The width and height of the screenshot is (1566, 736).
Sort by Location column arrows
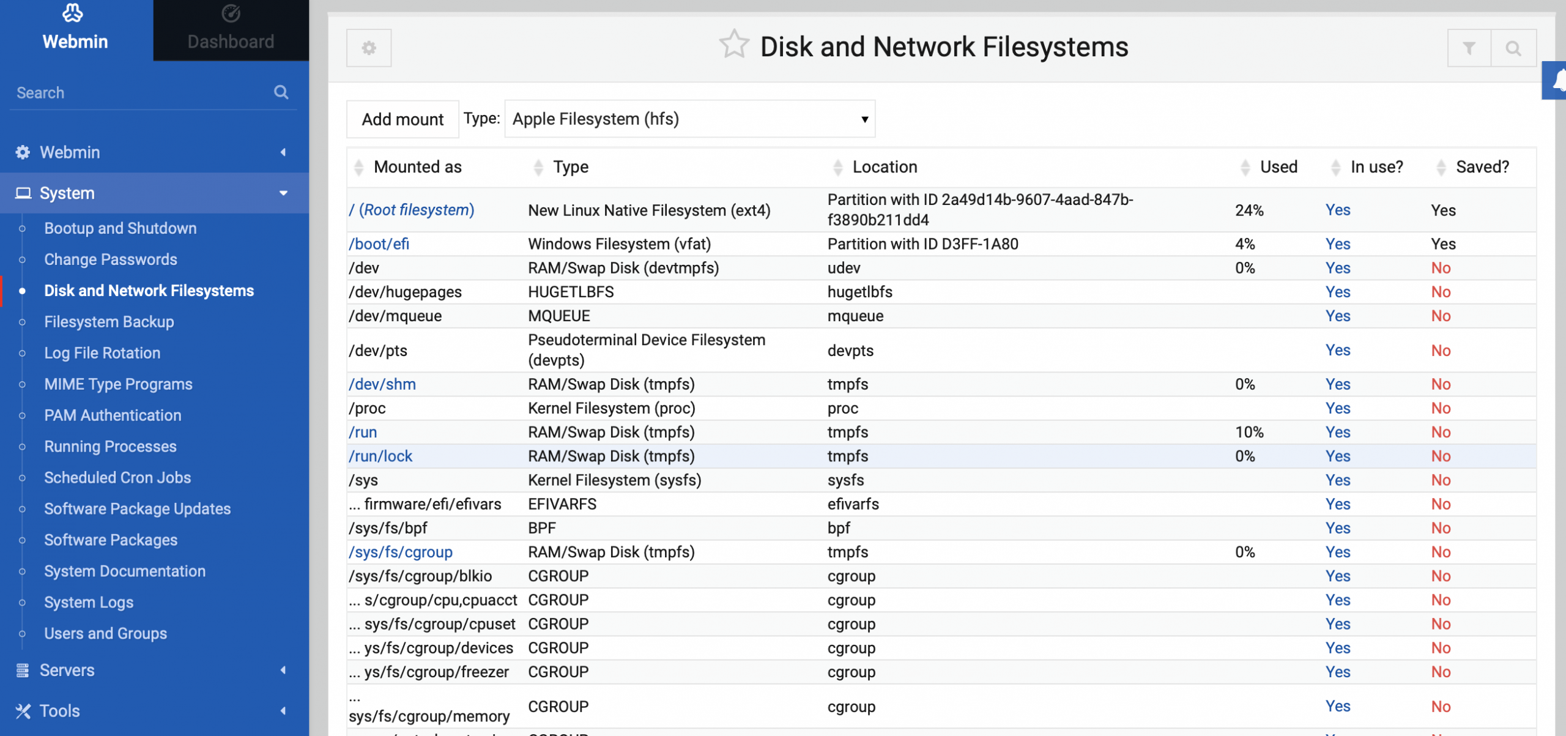[838, 167]
